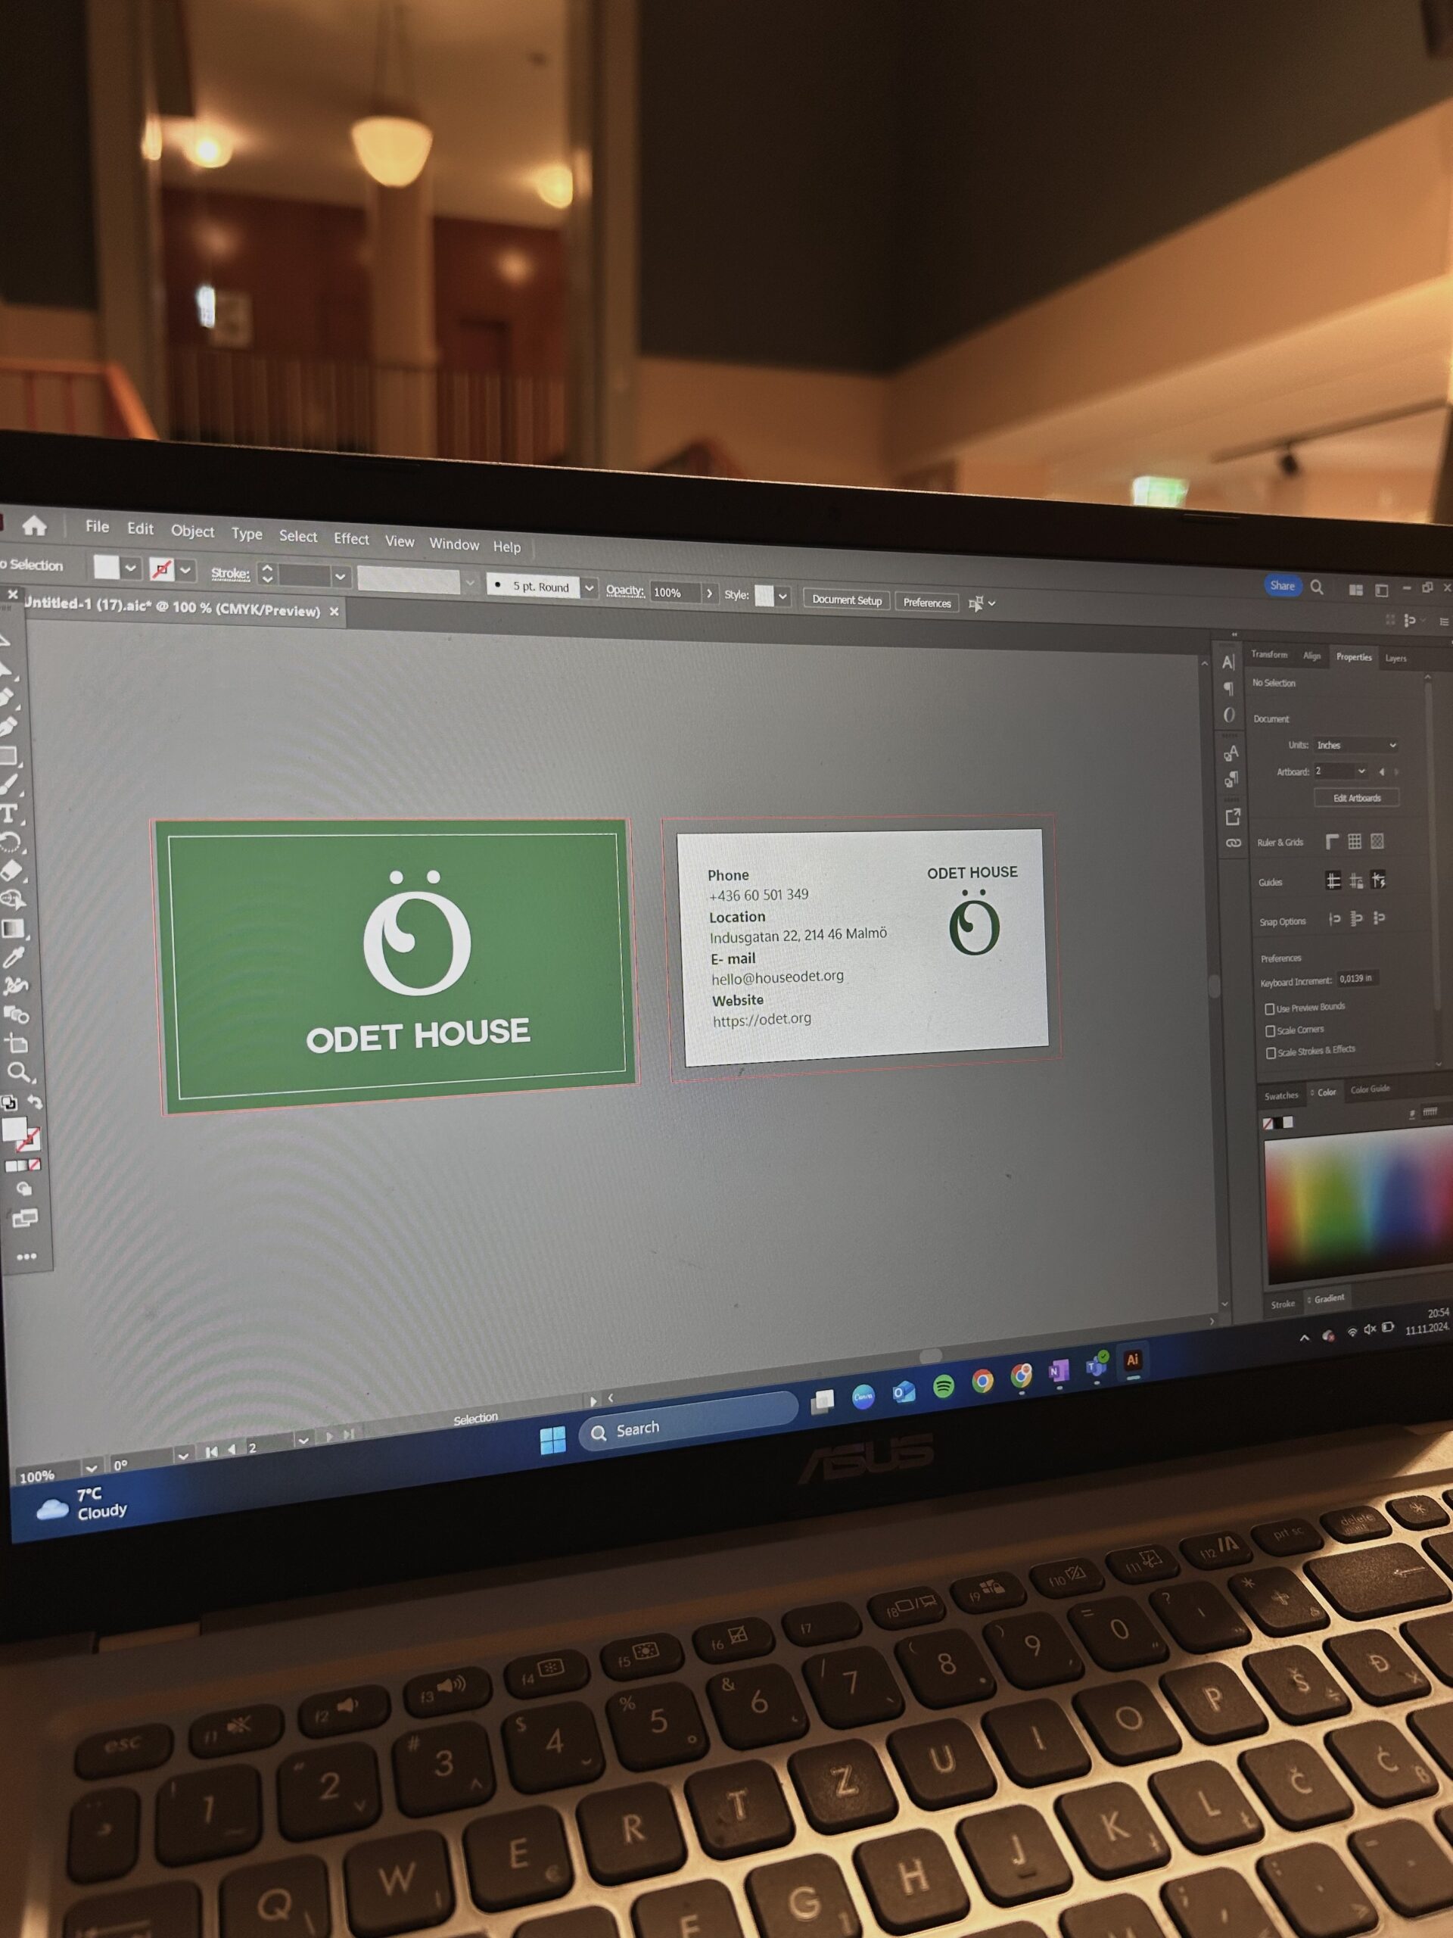Open the Character panel icon
The width and height of the screenshot is (1453, 1938).
1228,662
